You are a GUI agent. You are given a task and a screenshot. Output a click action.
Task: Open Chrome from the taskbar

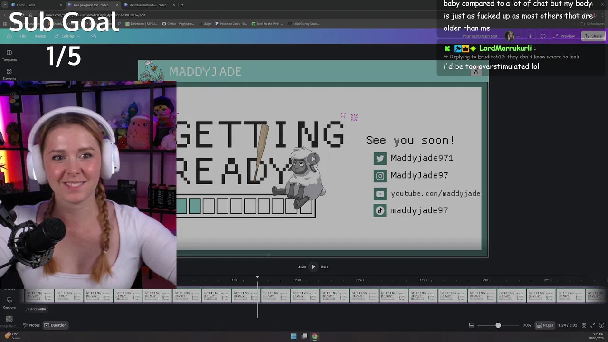click(x=314, y=336)
